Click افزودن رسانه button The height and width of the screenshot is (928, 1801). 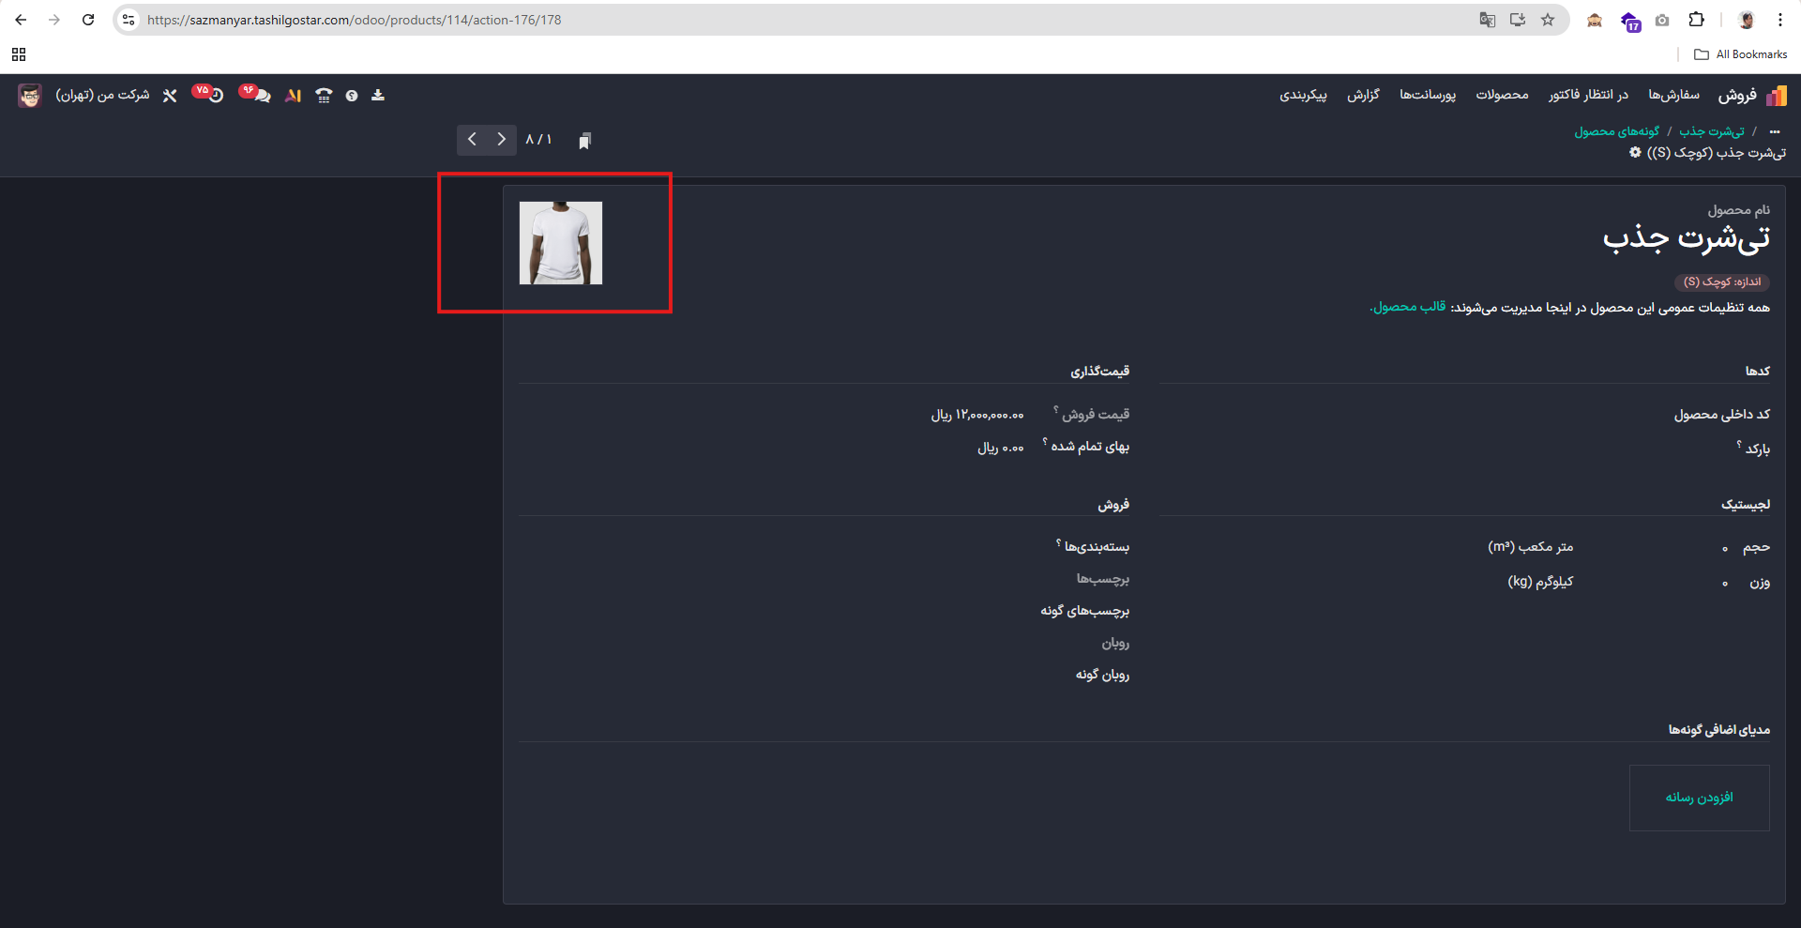coord(1699,798)
